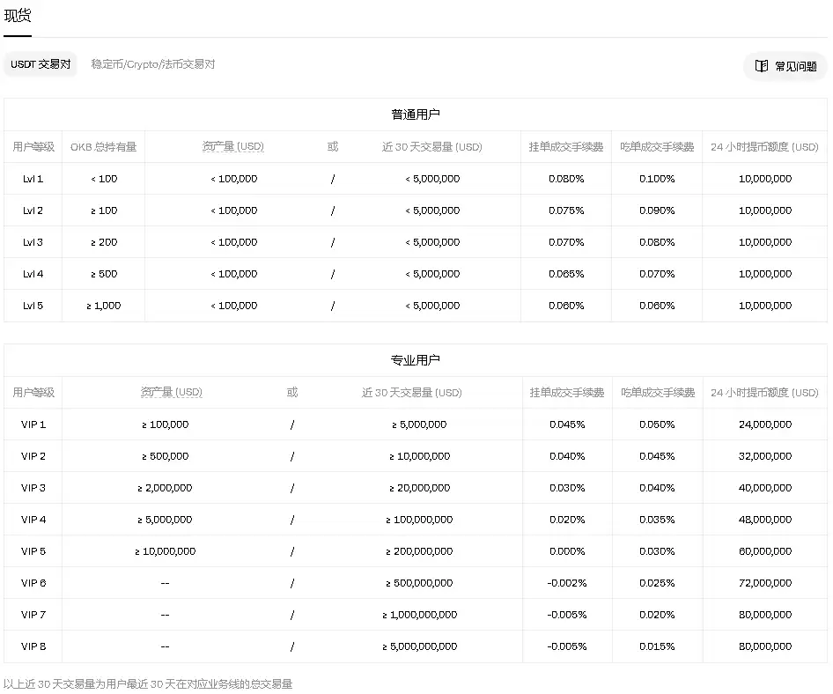Viewport: 833px width, 694px height.
Task: Select the Lvl 1 user level row
Action: (33, 178)
